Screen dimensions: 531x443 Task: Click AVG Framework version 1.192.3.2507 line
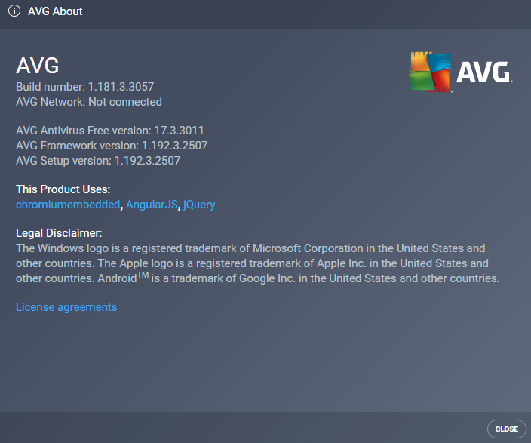(x=112, y=146)
